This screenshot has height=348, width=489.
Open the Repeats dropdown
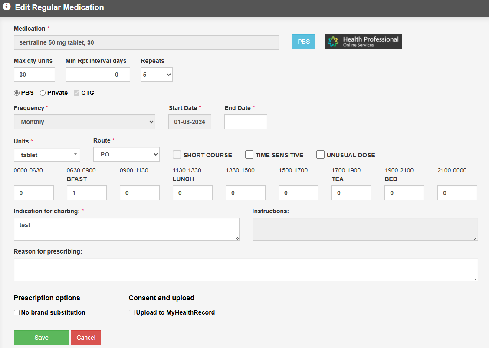pyautogui.click(x=156, y=75)
